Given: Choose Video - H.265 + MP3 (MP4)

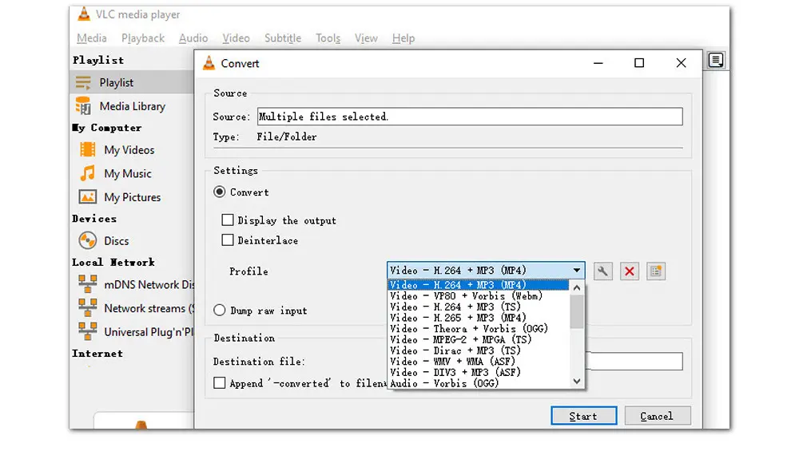Looking at the screenshot, I should click(478, 318).
